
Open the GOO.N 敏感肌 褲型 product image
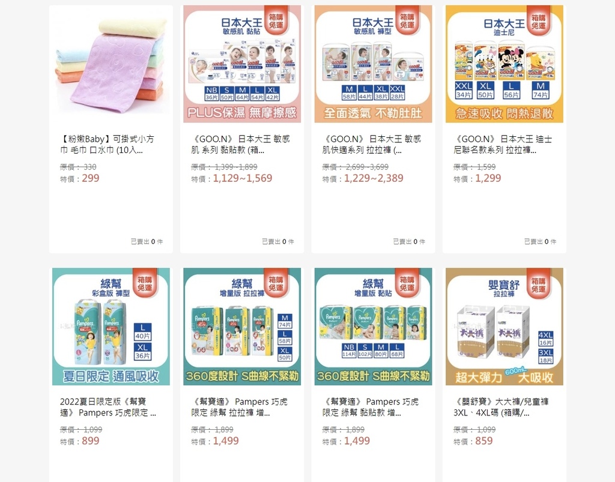pos(373,64)
